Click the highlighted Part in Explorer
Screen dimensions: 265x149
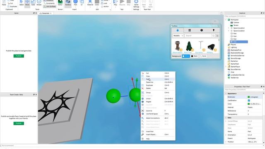point(239,42)
